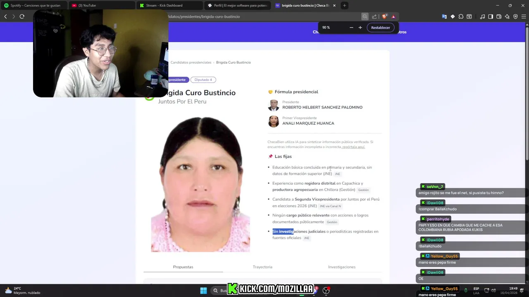Switch to Spotify Canciones que te gustan tab

tap(34, 5)
